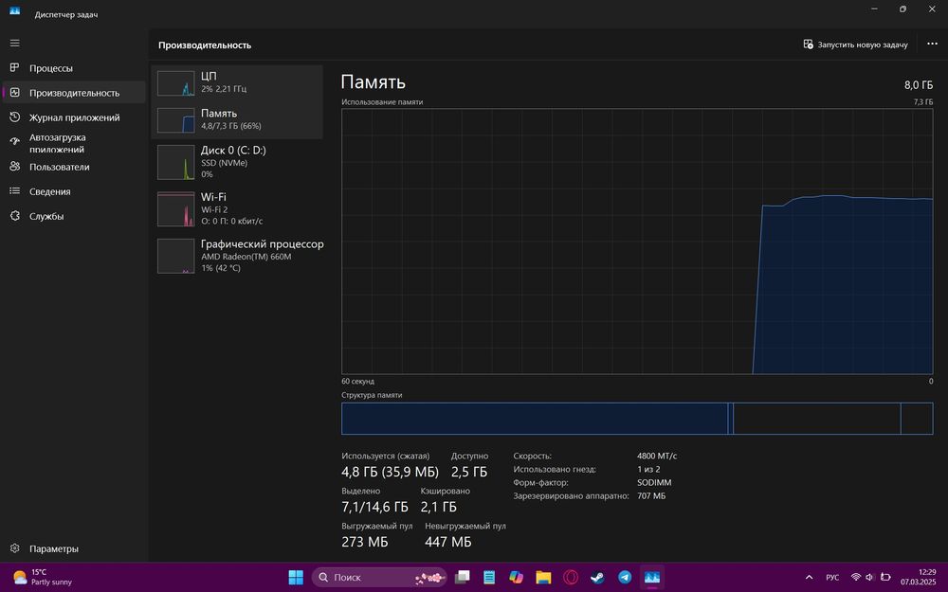This screenshot has width=948, height=592.
Task: Click Запустить новую задачу button
Action: (x=855, y=45)
